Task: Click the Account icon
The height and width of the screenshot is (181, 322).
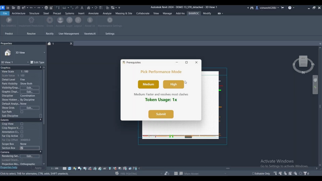Action: 60,20
